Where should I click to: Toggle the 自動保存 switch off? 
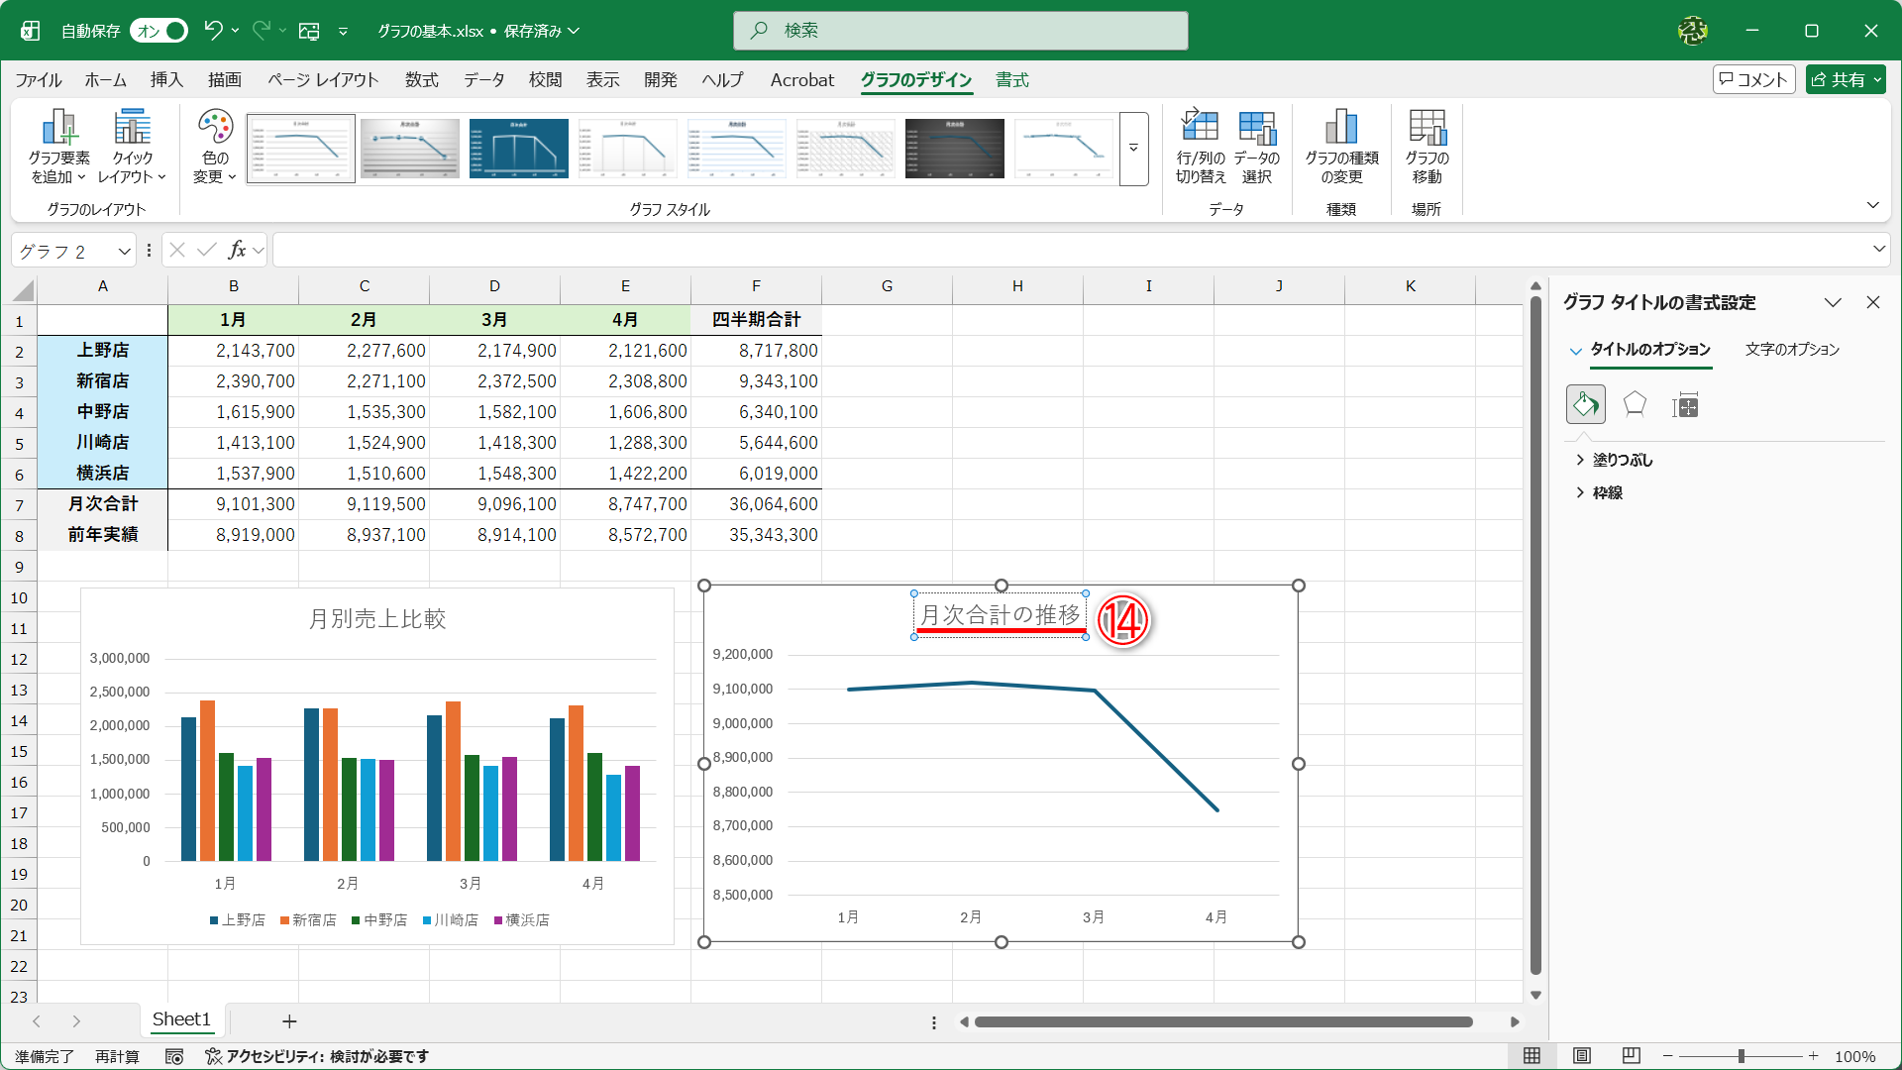[x=159, y=31]
